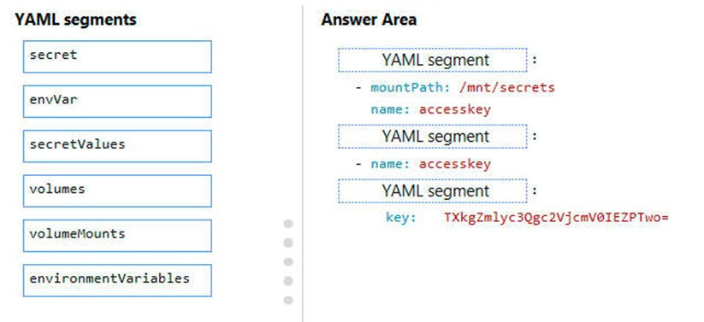Choose the secretValues segment

point(117,146)
